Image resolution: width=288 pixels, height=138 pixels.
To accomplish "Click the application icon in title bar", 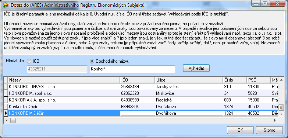I will point(6,5).
